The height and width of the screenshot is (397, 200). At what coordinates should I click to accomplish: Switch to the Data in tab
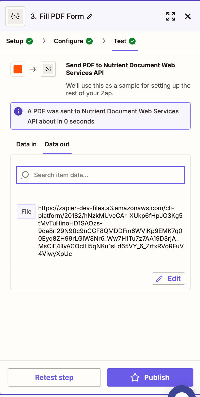coord(26,144)
